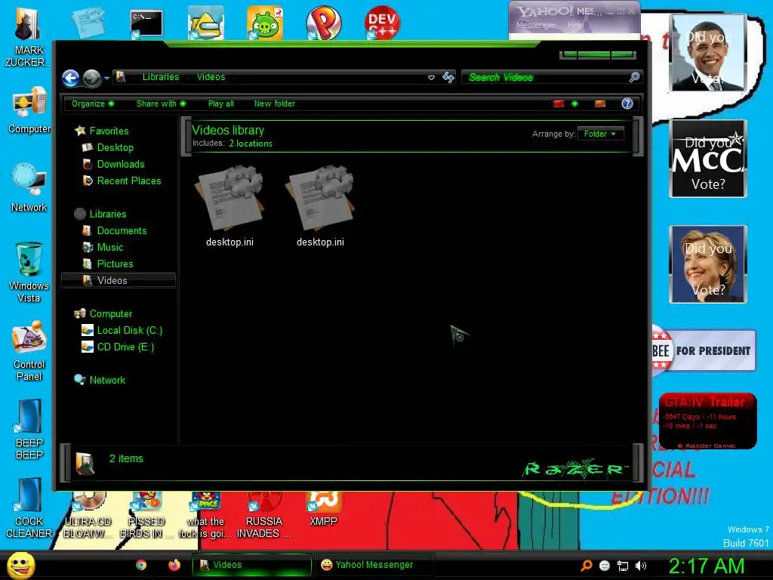Open the network tray icon
This screenshot has width=773, height=580.
point(623,566)
